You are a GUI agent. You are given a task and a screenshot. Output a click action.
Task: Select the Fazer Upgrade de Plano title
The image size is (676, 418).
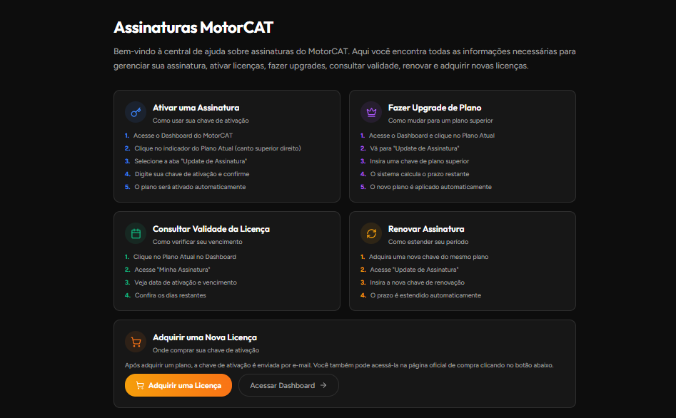[435, 108]
